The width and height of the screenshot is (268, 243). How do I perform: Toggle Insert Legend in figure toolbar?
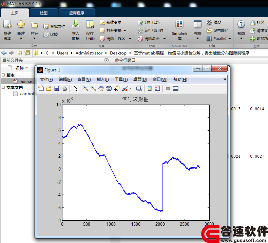click(157, 88)
